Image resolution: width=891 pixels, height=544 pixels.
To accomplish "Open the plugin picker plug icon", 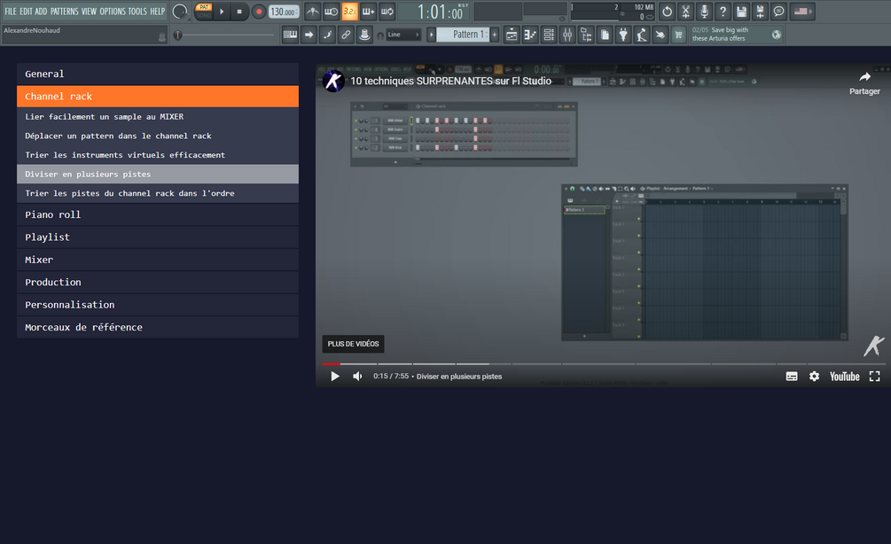I will point(623,35).
